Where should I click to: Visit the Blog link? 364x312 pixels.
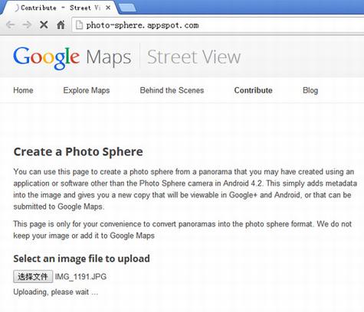coord(310,90)
